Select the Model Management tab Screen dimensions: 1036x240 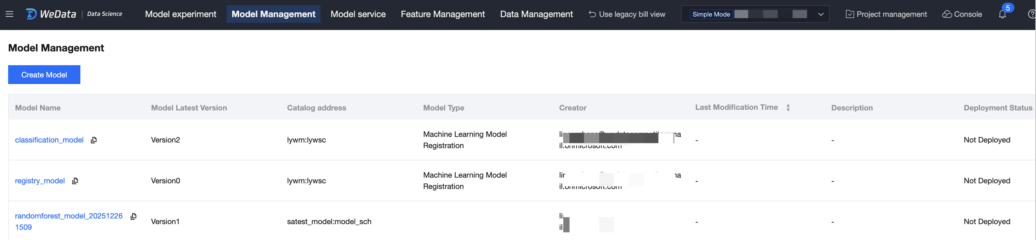(273, 14)
